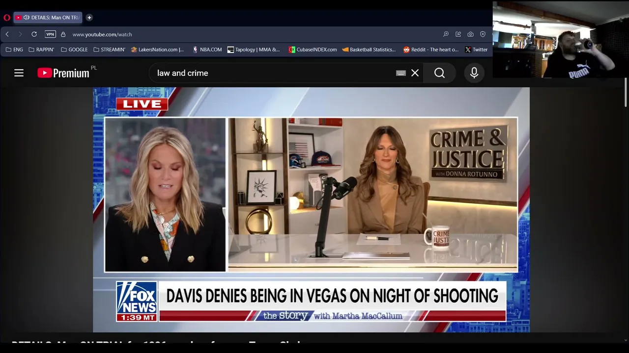Image resolution: width=629 pixels, height=353 pixels.
Task: Open the LakersNation.com bookmark
Action: click(x=157, y=50)
